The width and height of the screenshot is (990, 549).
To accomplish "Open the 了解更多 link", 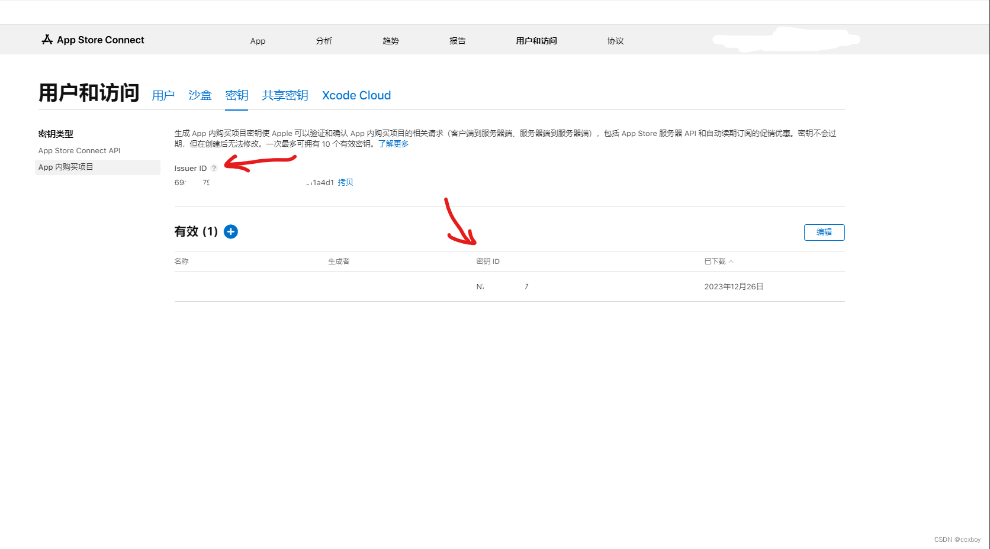I will 394,144.
